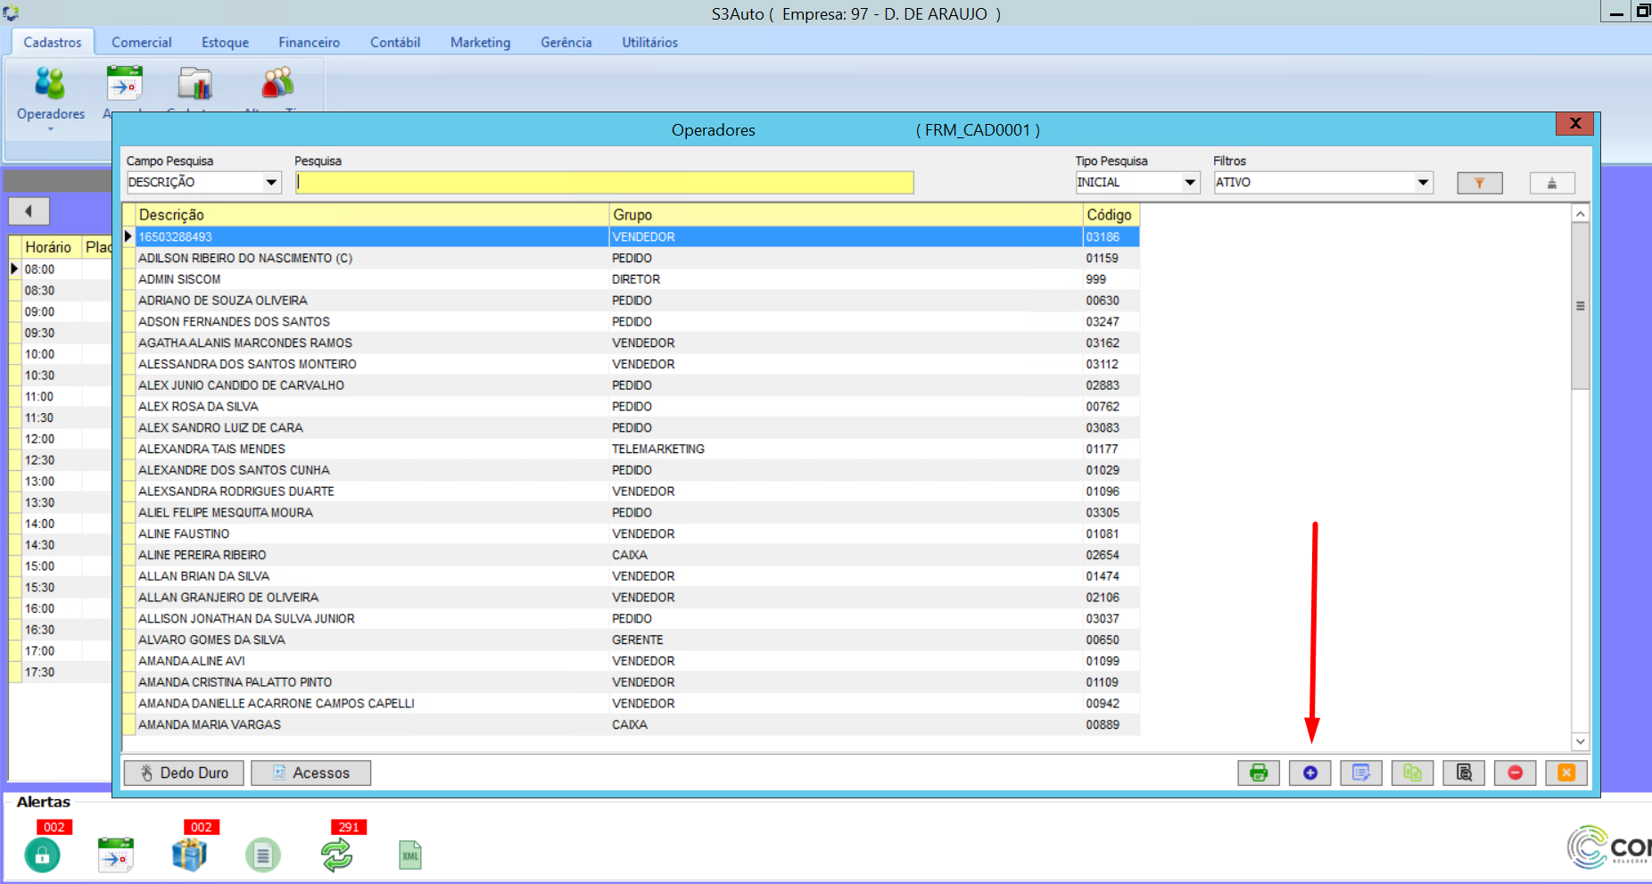Open the XML file alert icon
The width and height of the screenshot is (1652, 884).
pyautogui.click(x=409, y=855)
